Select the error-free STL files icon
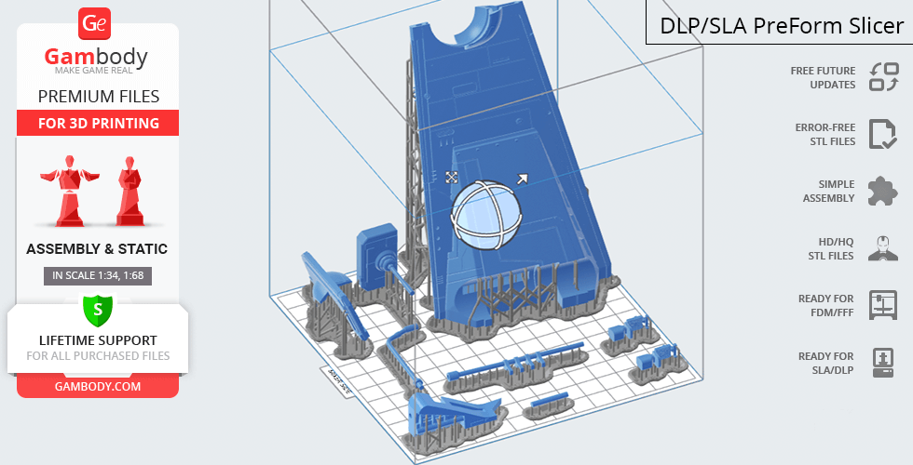Viewport: 913px width, 465px height. click(x=883, y=134)
